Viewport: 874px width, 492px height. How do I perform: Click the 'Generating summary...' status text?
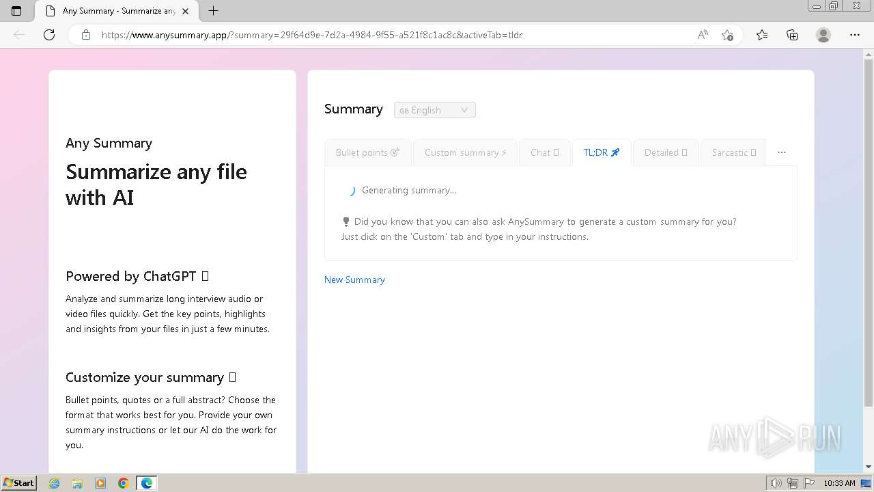tap(409, 191)
